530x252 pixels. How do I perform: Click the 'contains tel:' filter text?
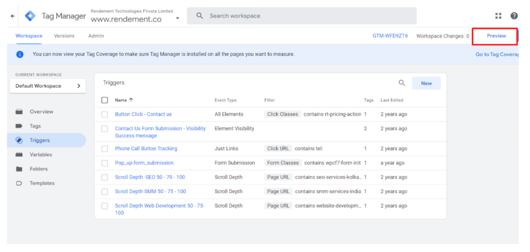(x=309, y=149)
